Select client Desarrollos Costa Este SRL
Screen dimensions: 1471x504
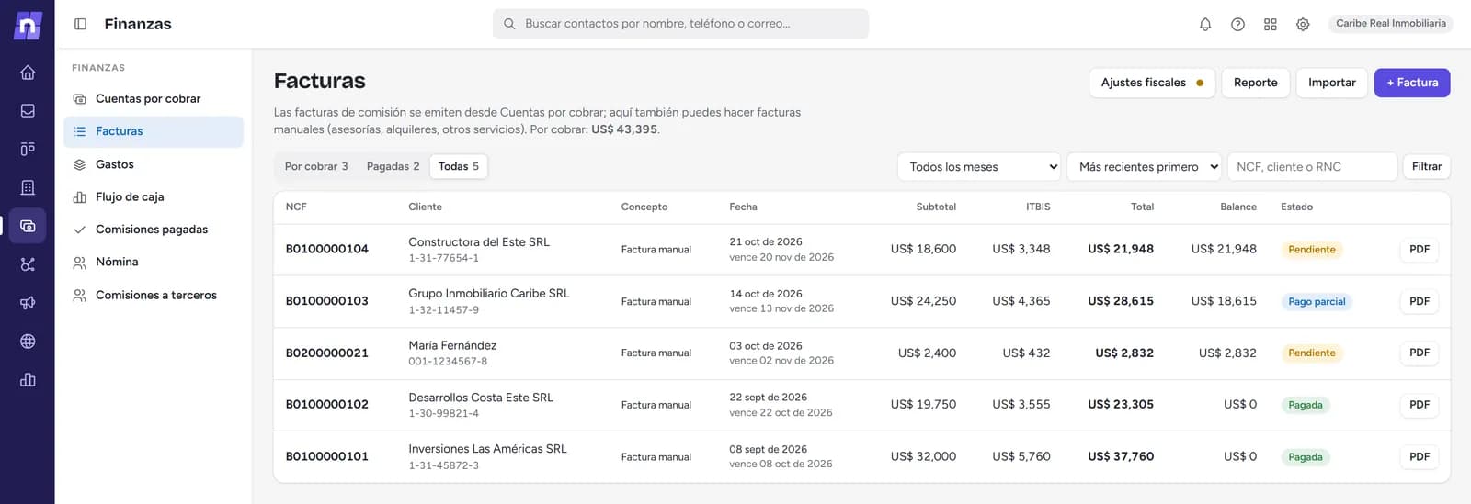tap(481, 398)
